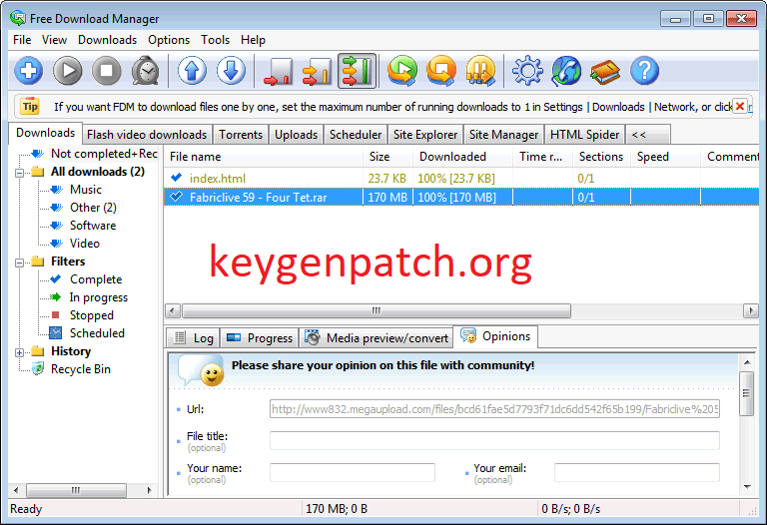
Task: Click the << tab collapse button
Action: click(x=648, y=135)
